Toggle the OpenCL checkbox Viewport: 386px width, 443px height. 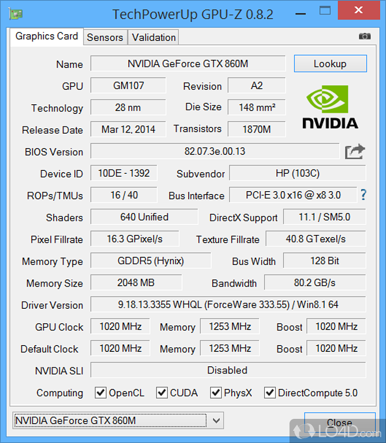pyautogui.click(x=100, y=393)
